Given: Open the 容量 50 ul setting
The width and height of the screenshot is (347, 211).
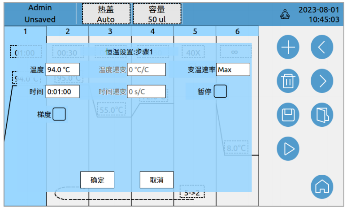Looking at the screenshot, I should click(157, 14).
